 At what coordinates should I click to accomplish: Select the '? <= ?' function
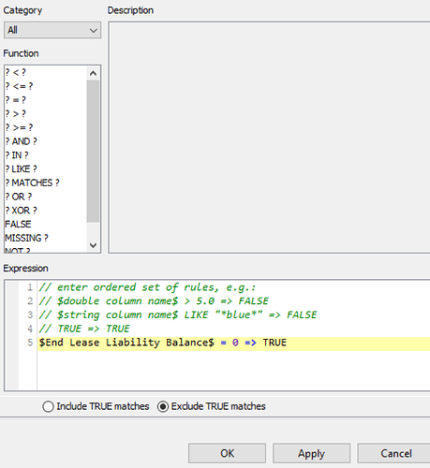[46, 86]
